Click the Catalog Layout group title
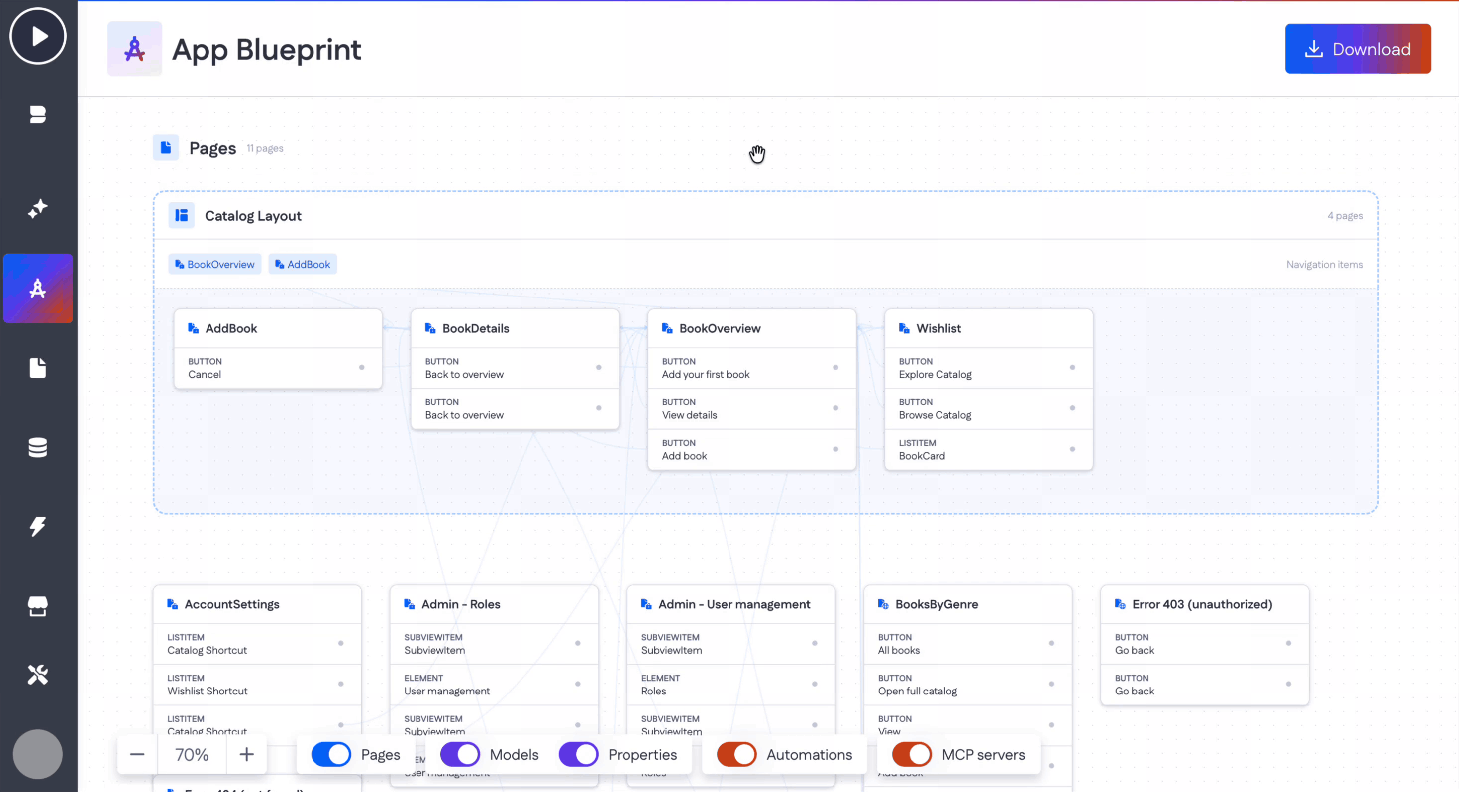The height and width of the screenshot is (792, 1459). click(x=253, y=216)
